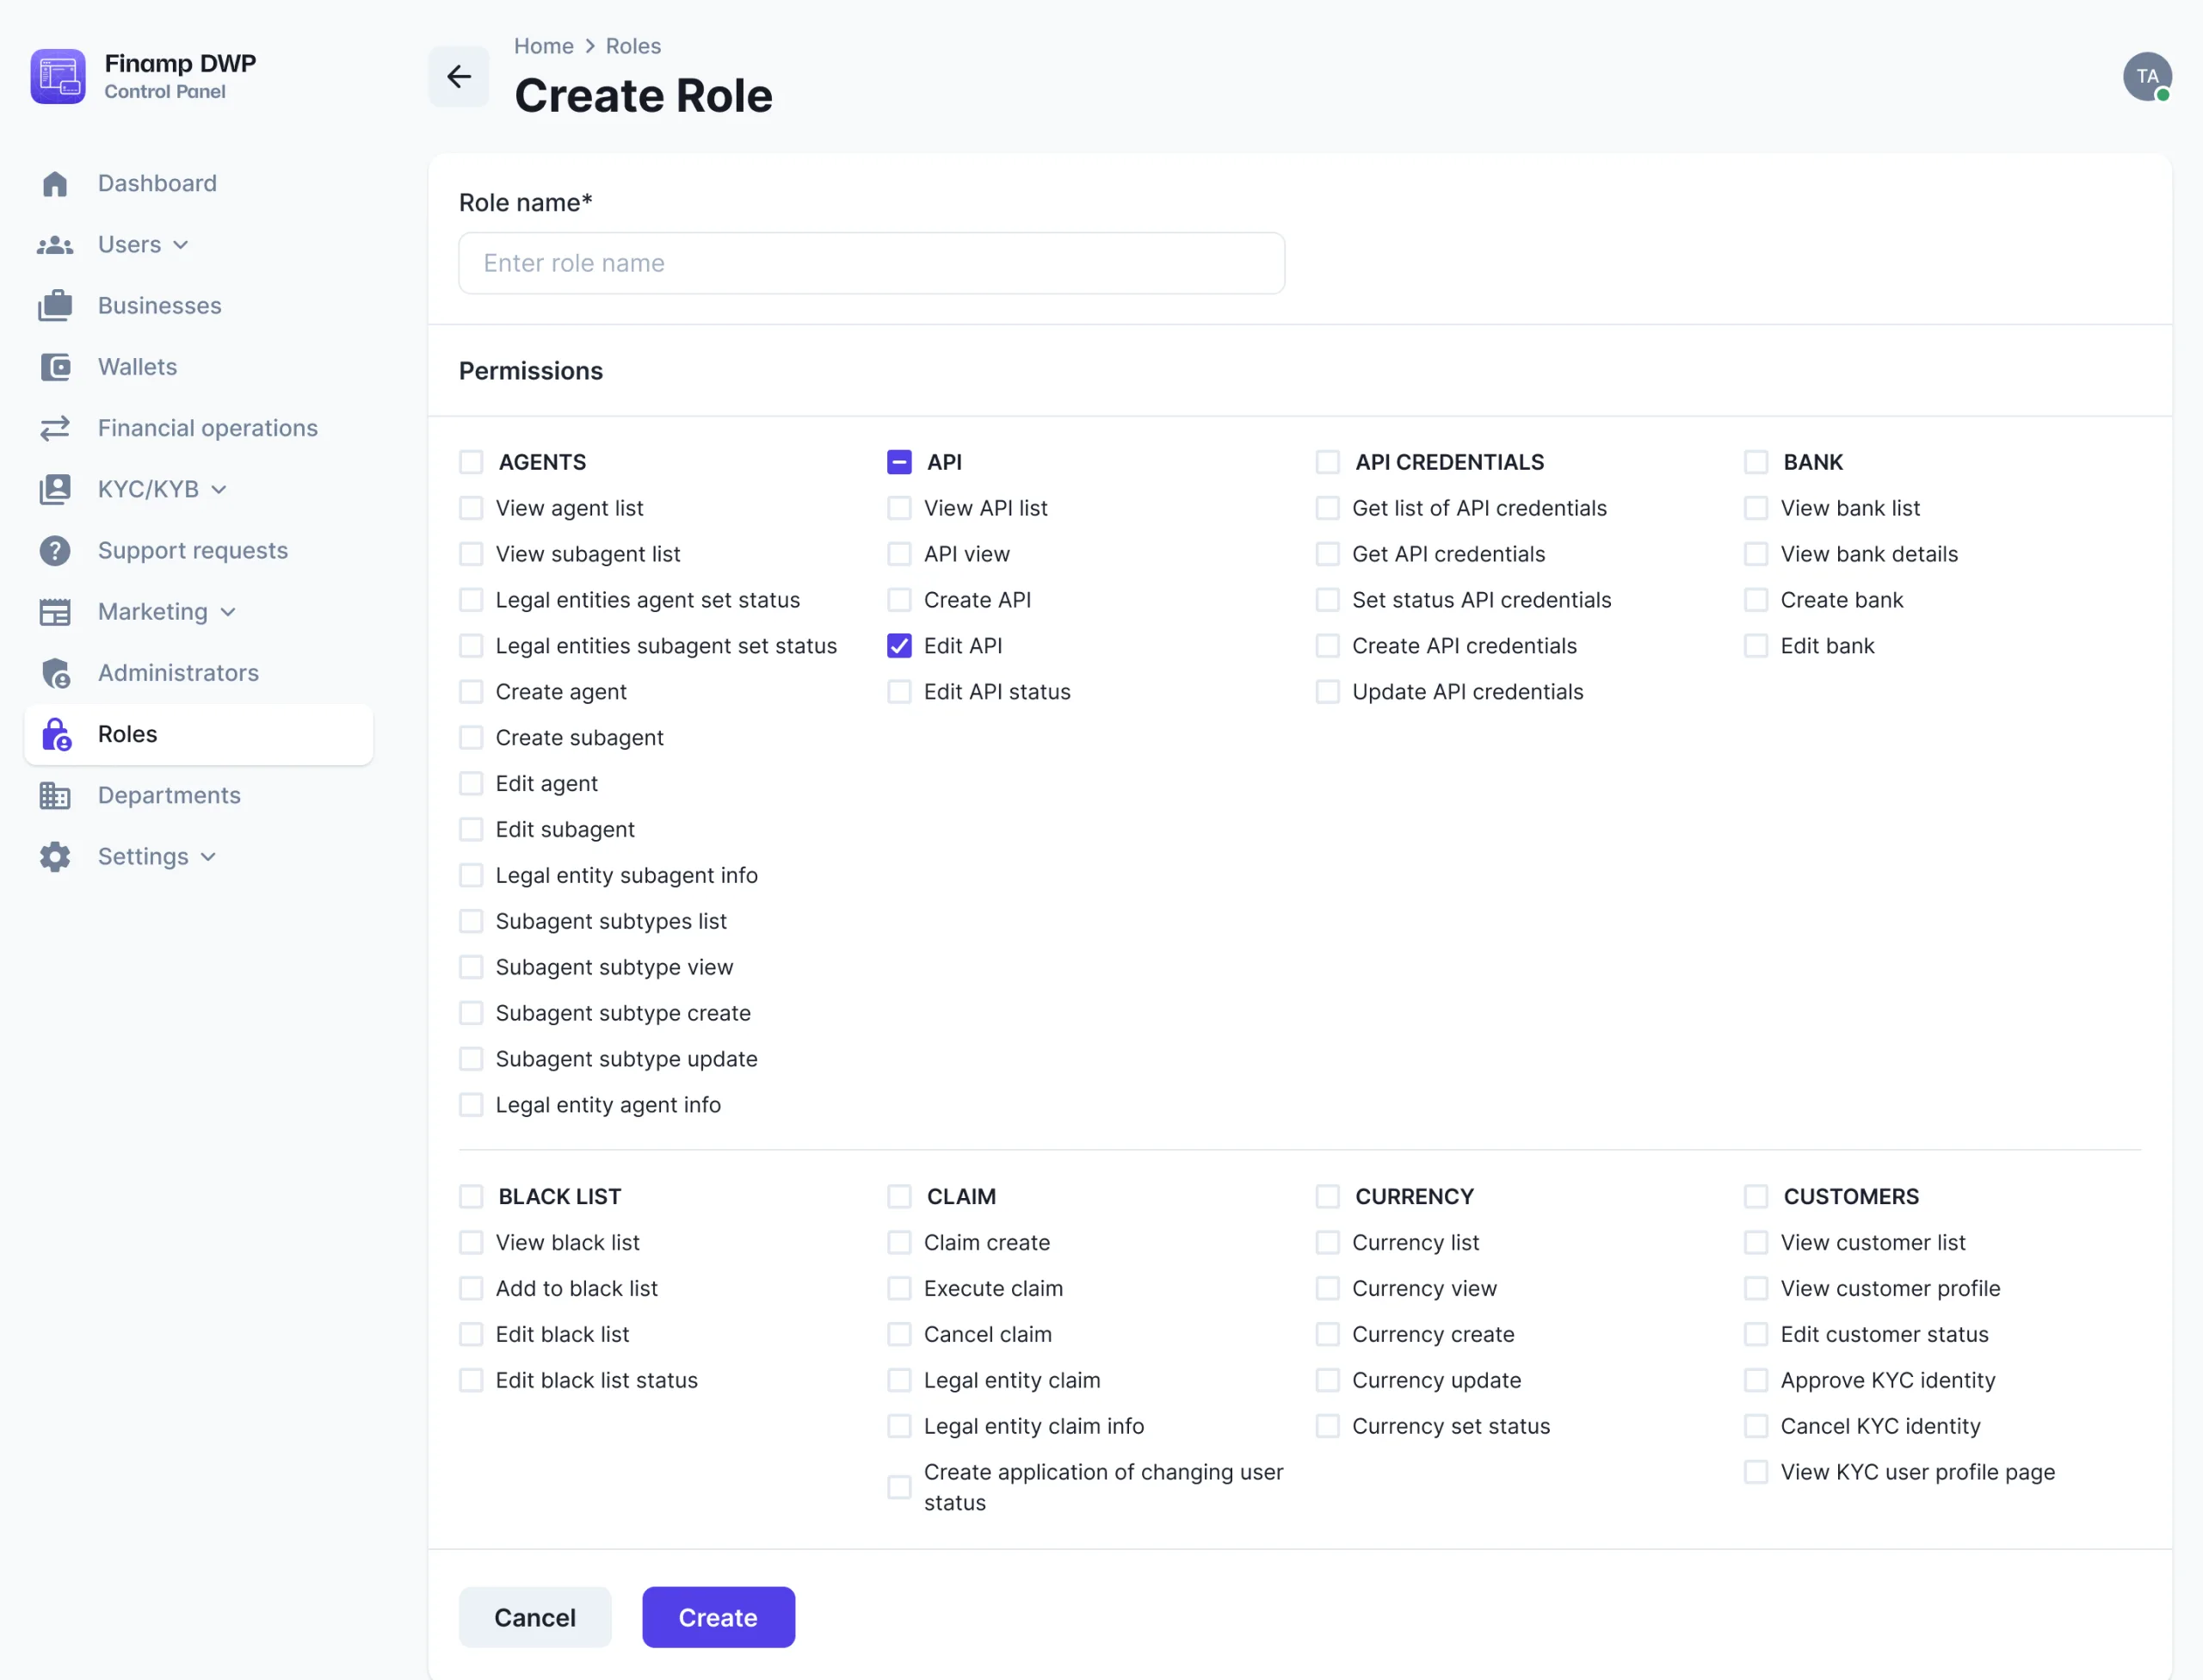Image resolution: width=2203 pixels, height=1680 pixels.
Task: Enable Approve KYC identity permission
Action: coord(1756,1380)
